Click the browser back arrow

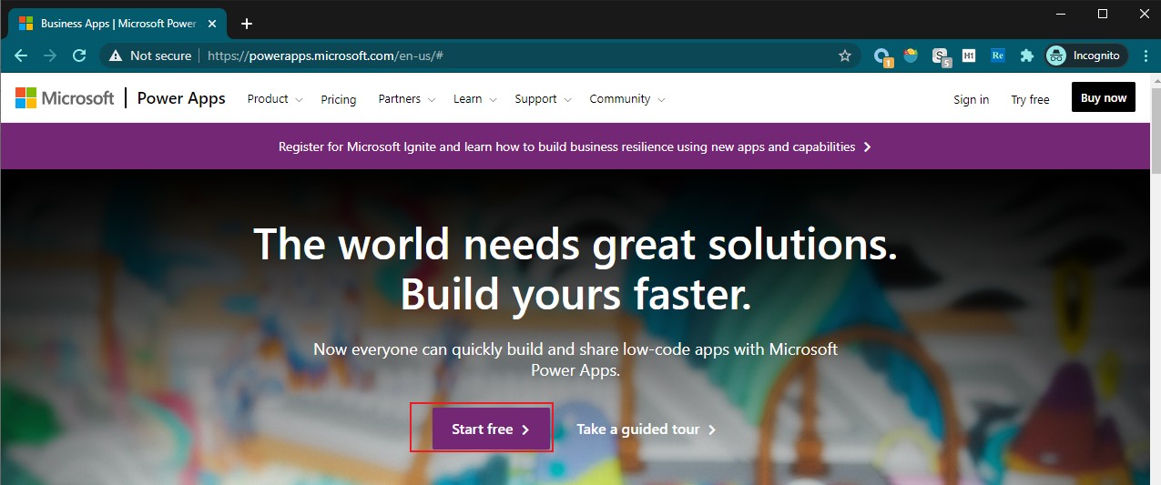21,56
